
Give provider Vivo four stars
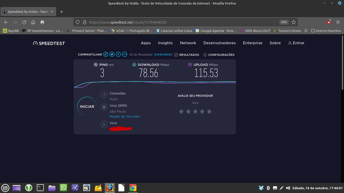point(202,111)
